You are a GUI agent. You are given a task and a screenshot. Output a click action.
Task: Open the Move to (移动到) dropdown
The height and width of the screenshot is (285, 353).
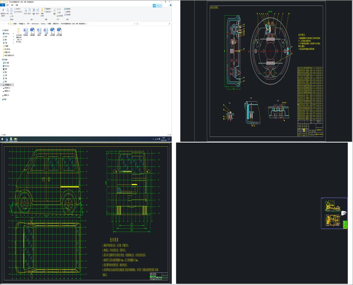pyautogui.click(x=26, y=10)
